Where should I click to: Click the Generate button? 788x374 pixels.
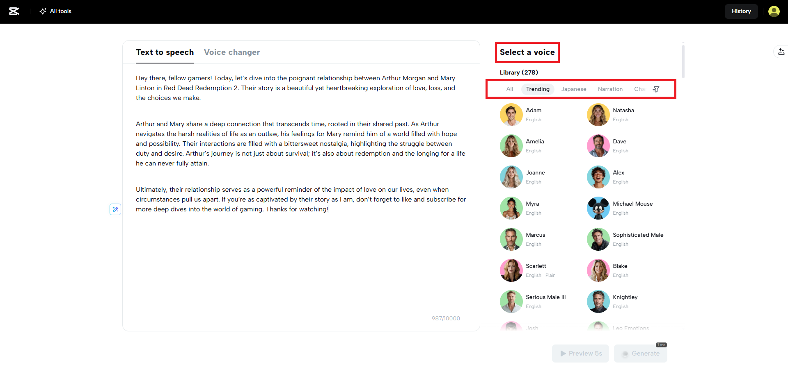click(x=640, y=354)
